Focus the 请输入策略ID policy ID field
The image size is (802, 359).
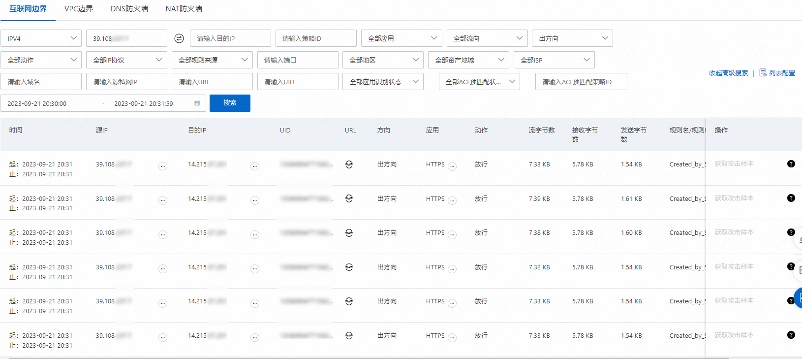coord(316,38)
